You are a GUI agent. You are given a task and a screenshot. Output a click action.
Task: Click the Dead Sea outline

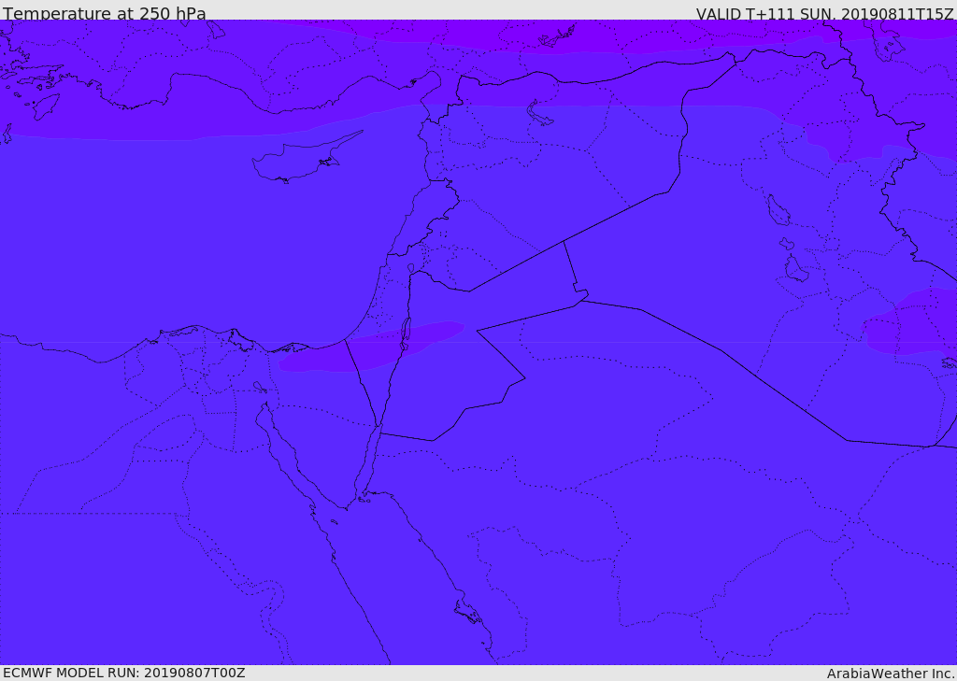(x=406, y=333)
